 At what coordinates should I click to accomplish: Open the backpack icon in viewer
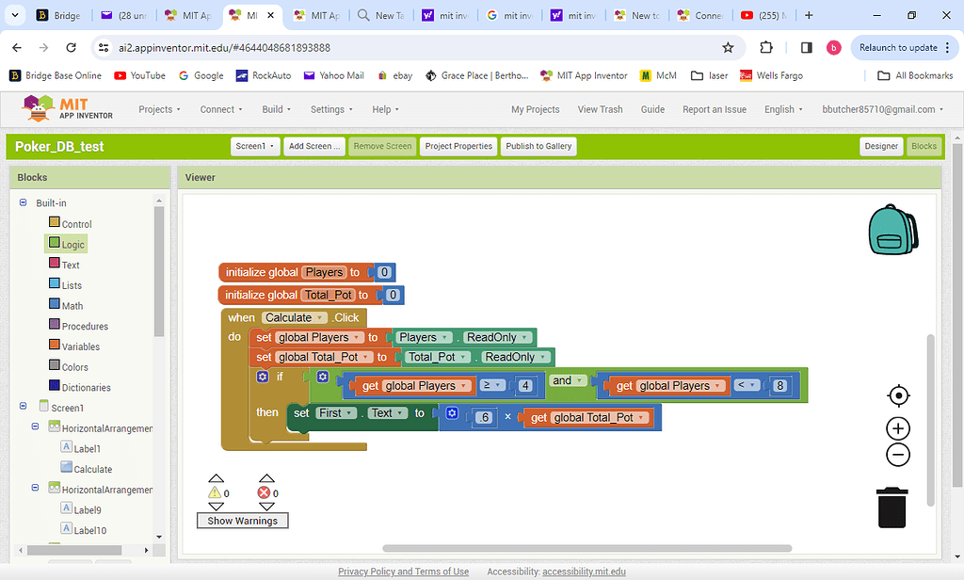point(892,230)
